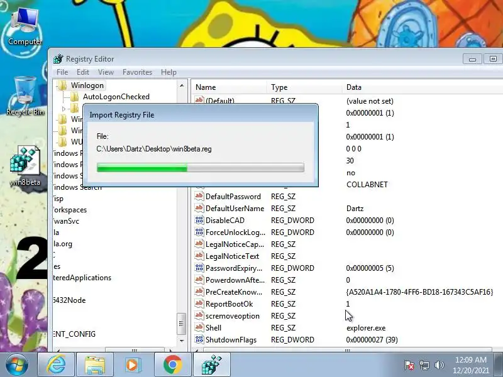This screenshot has height=377, width=503.
Task: Click the file path C:\Users\Dartz\Desktop\win8beta.reg
Action: tap(154, 149)
